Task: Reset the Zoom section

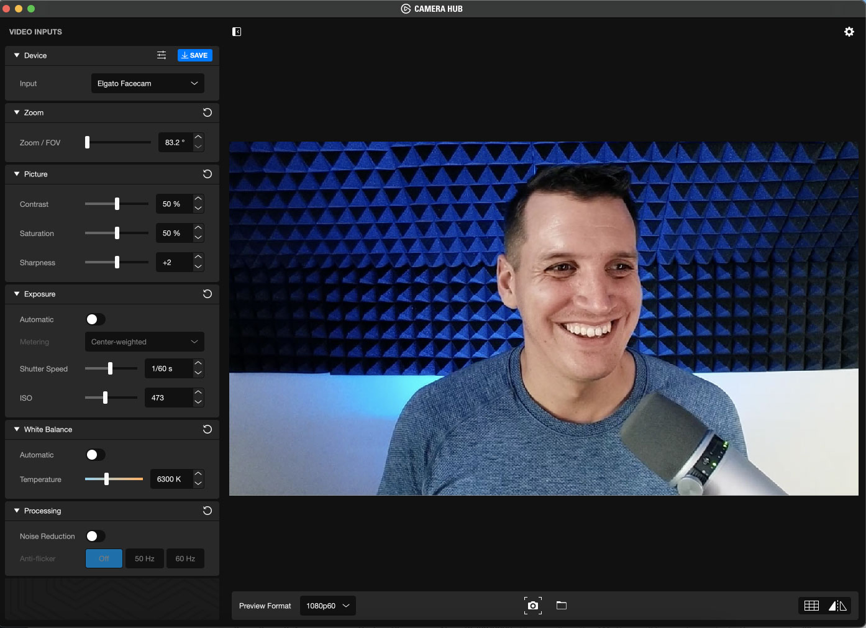Action: [x=207, y=112]
